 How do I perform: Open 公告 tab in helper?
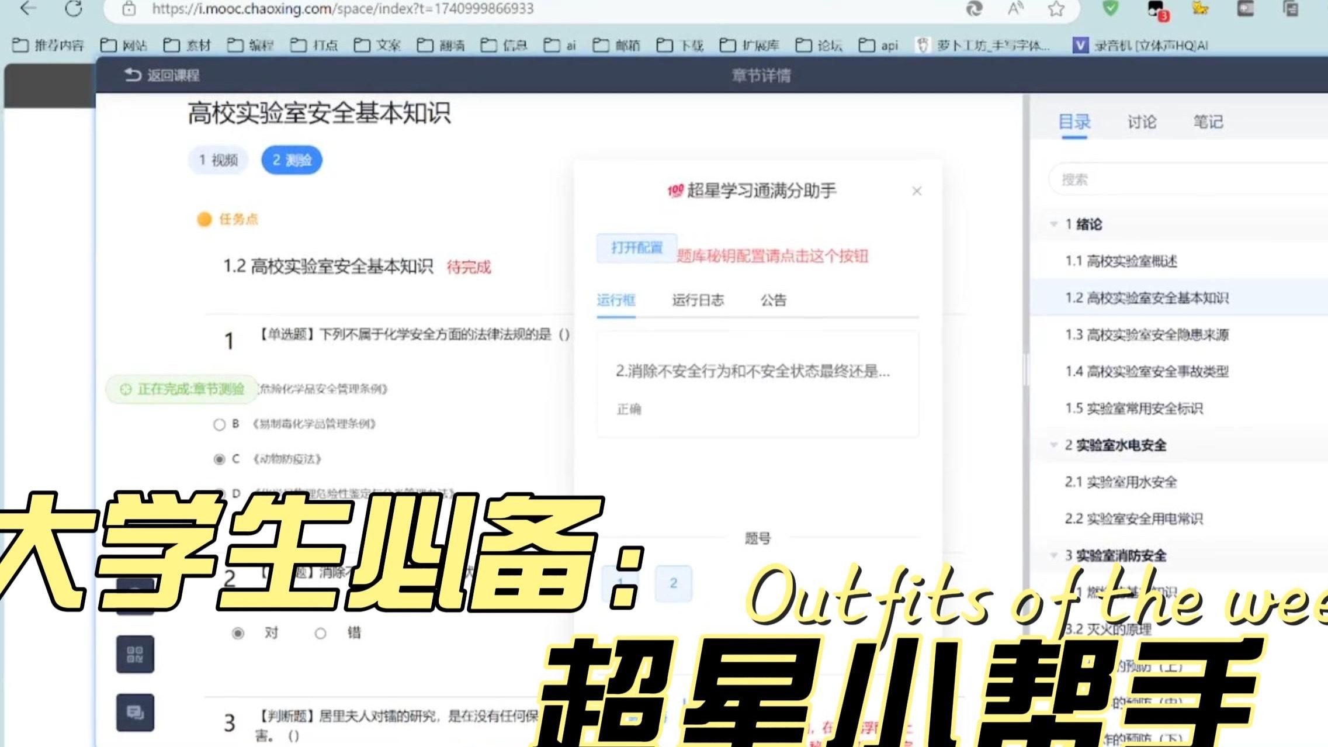[773, 300]
